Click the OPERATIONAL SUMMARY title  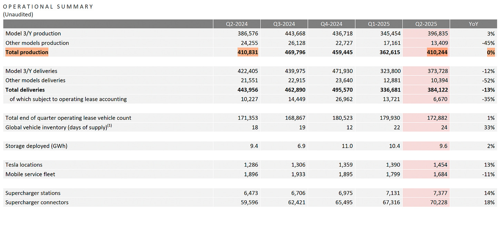48,7
